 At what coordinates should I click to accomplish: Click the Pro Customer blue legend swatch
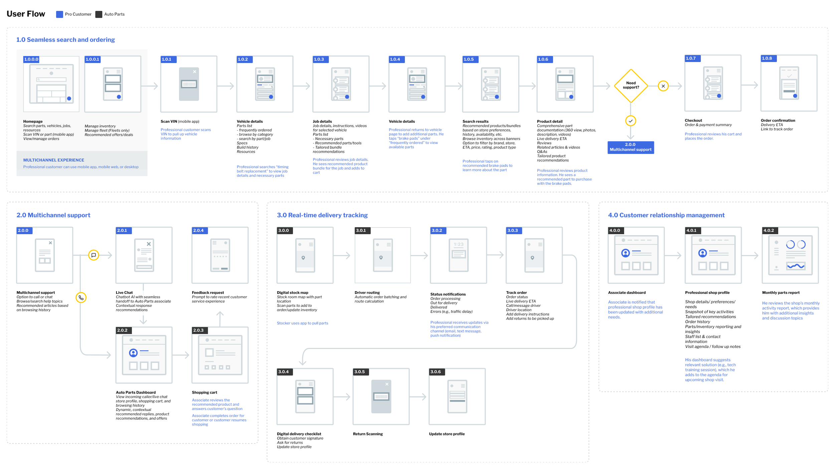[59, 14]
